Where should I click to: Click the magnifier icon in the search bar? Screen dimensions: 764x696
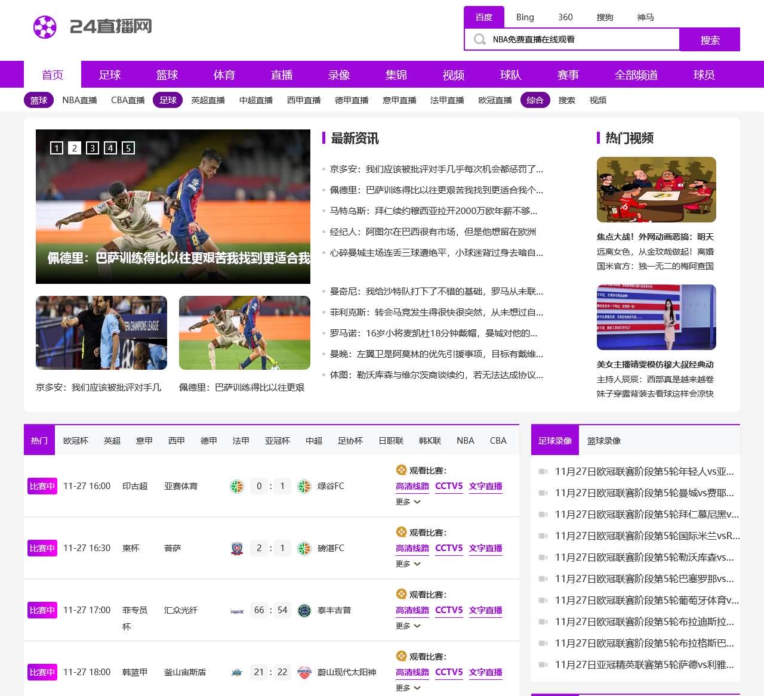[479, 39]
